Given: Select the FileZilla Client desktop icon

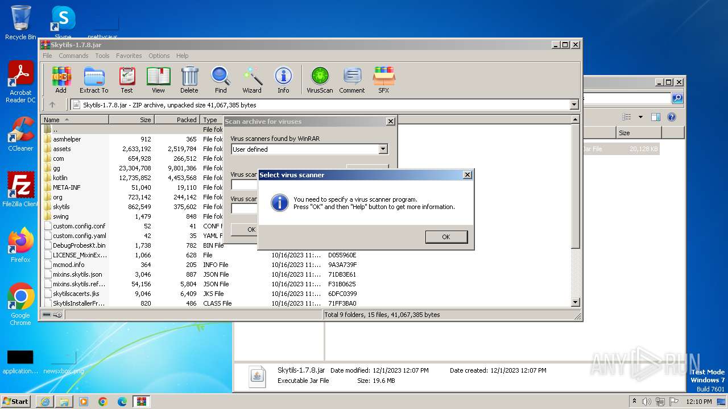Looking at the screenshot, I should (20, 190).
